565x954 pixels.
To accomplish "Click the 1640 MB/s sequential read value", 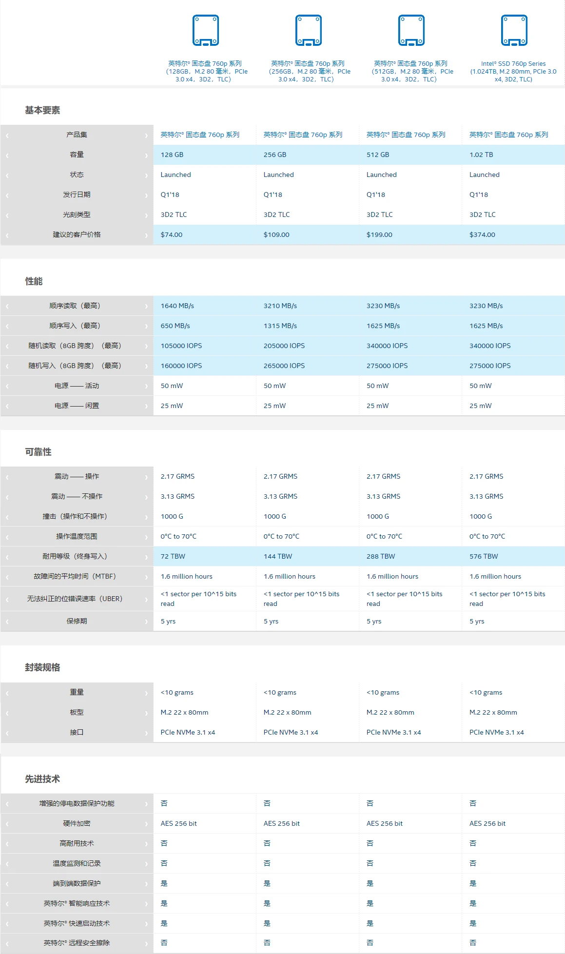I will (x=177, y=306).
